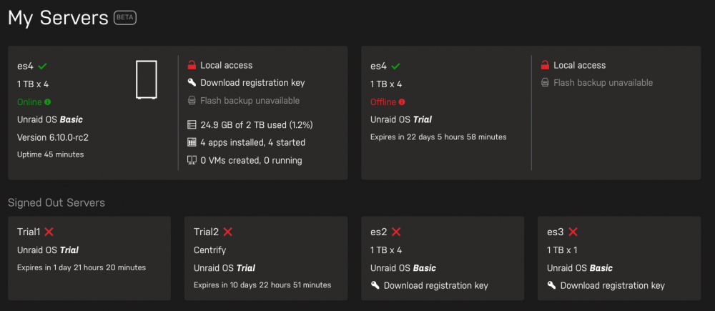Download registration key for es3
This screenshot has width=715, height=311.
613,286
